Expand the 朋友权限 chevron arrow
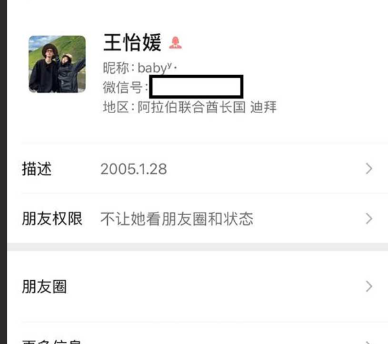This screenshot has width=388, height=344. pyautogui.click(x=369, y=218)
